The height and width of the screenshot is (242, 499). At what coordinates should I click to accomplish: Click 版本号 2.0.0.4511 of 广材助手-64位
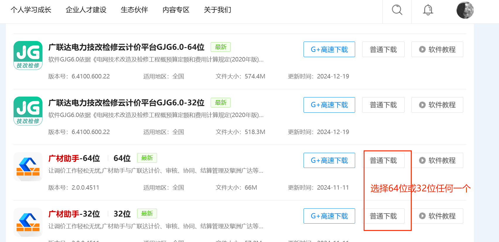(x=74, y=188)
